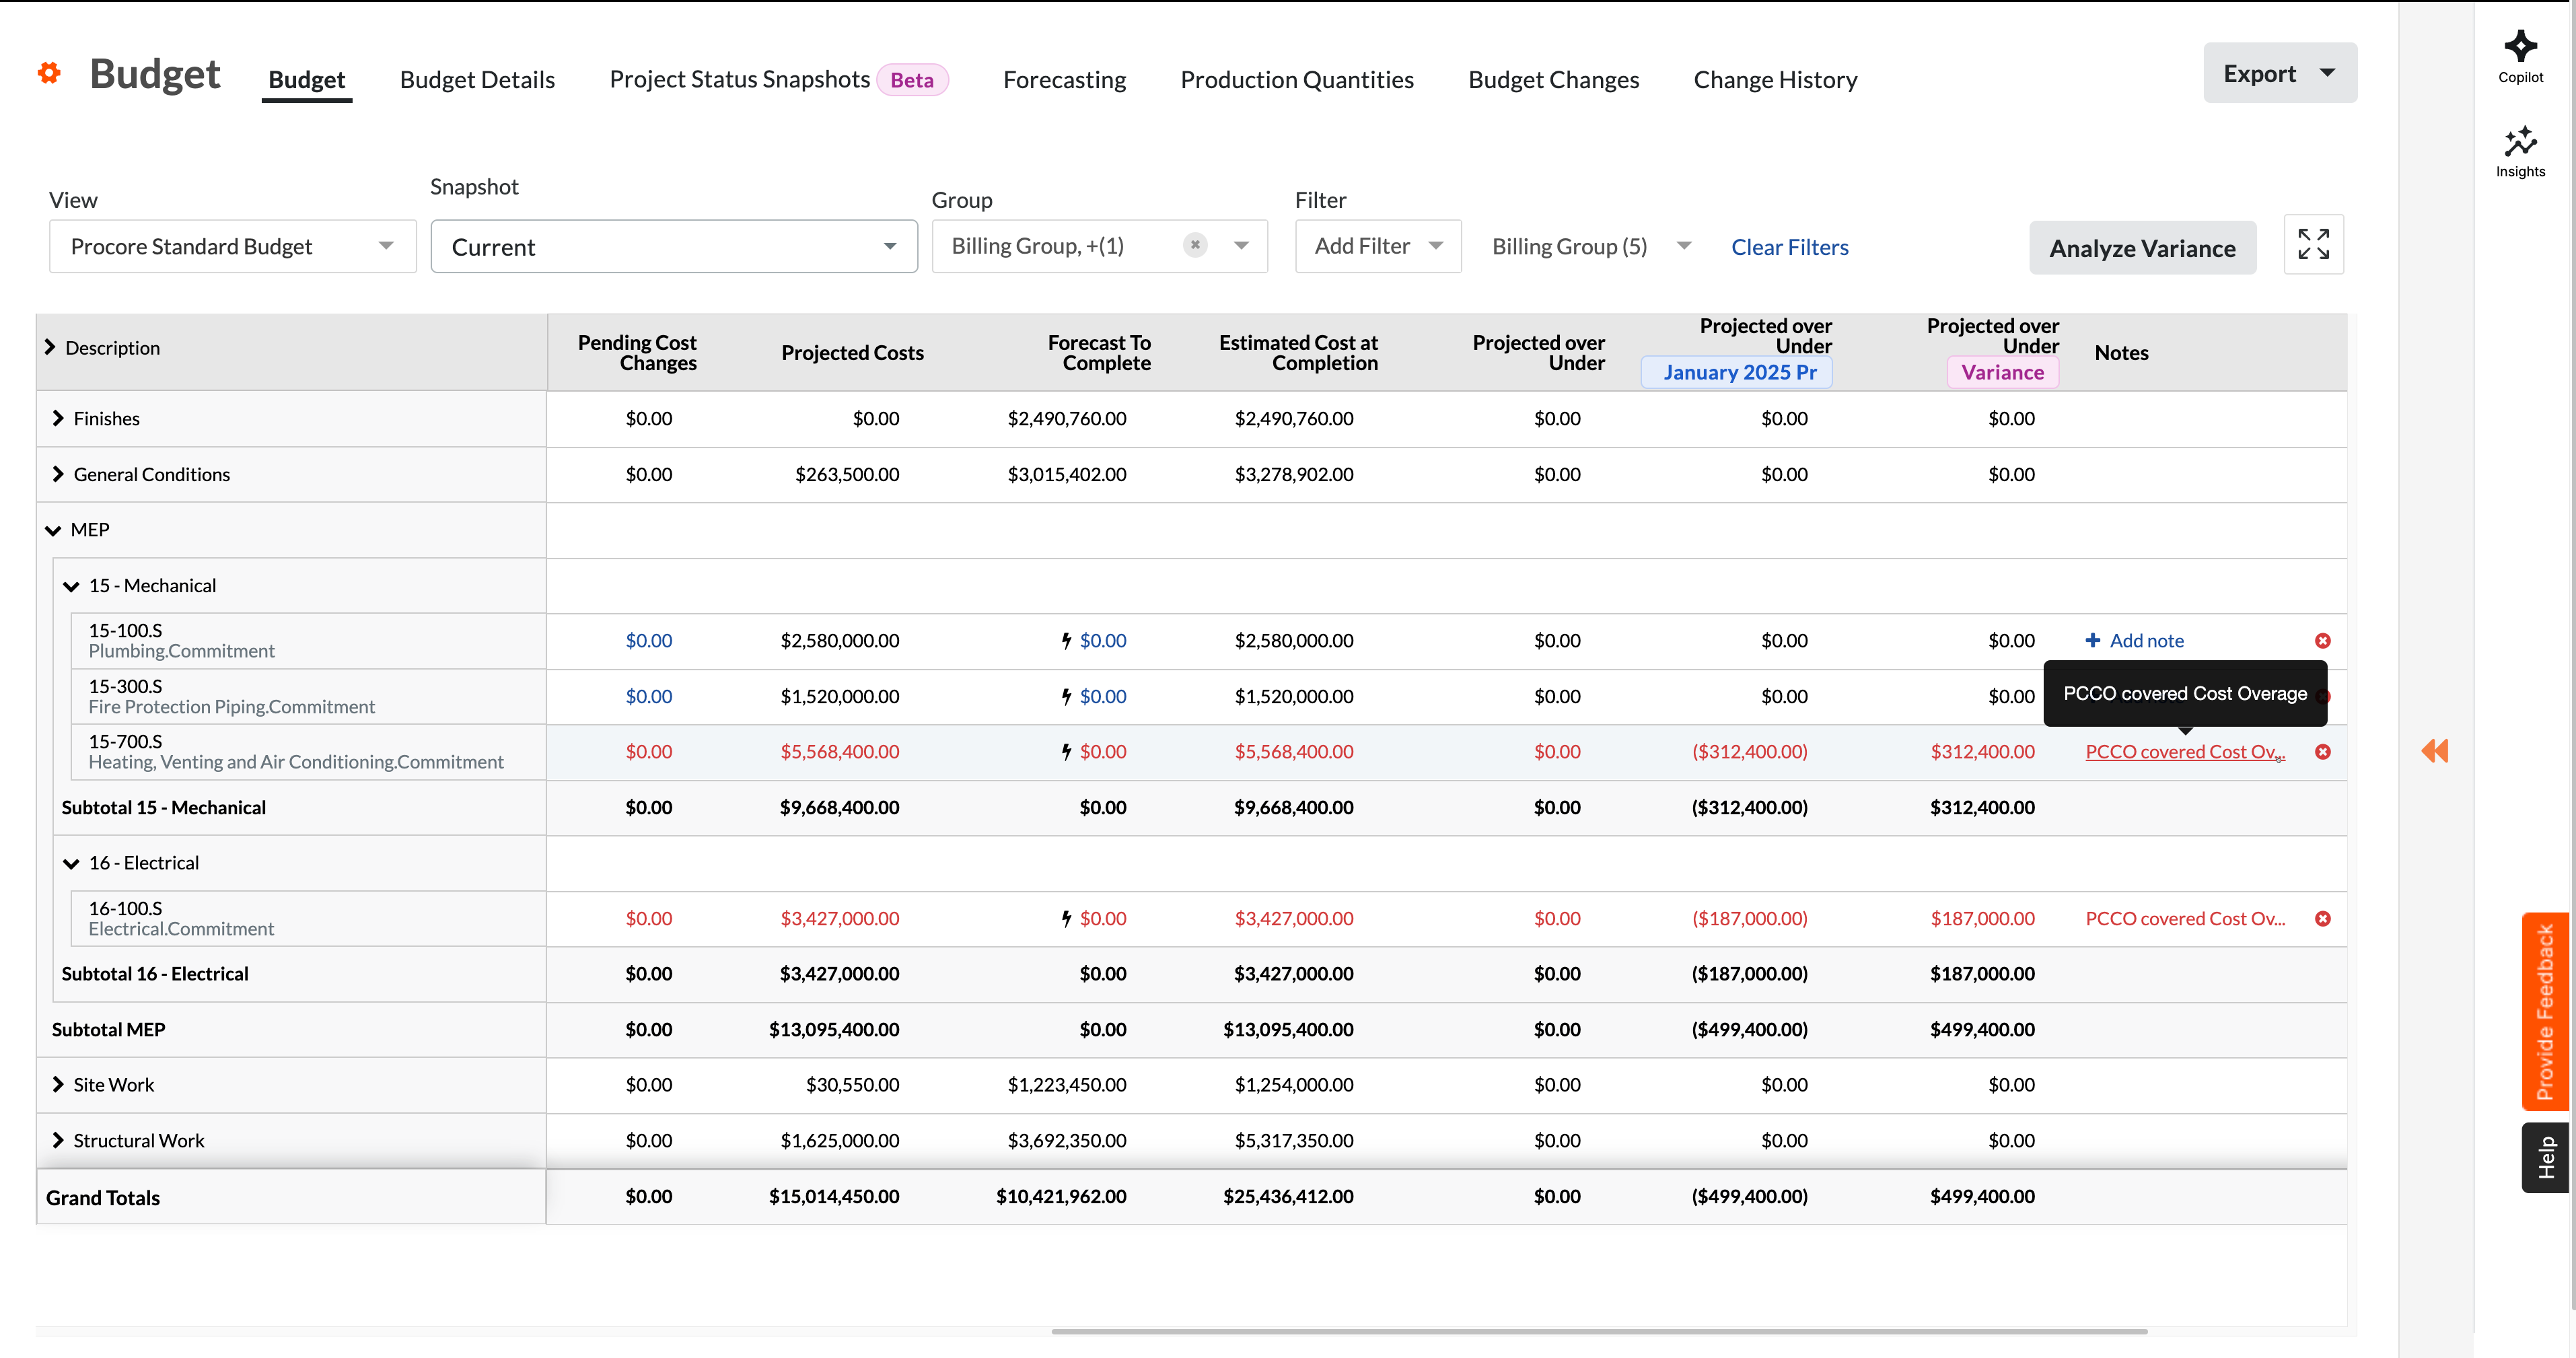
Task: Collapse the MEP section
Action: coord(53,529)
